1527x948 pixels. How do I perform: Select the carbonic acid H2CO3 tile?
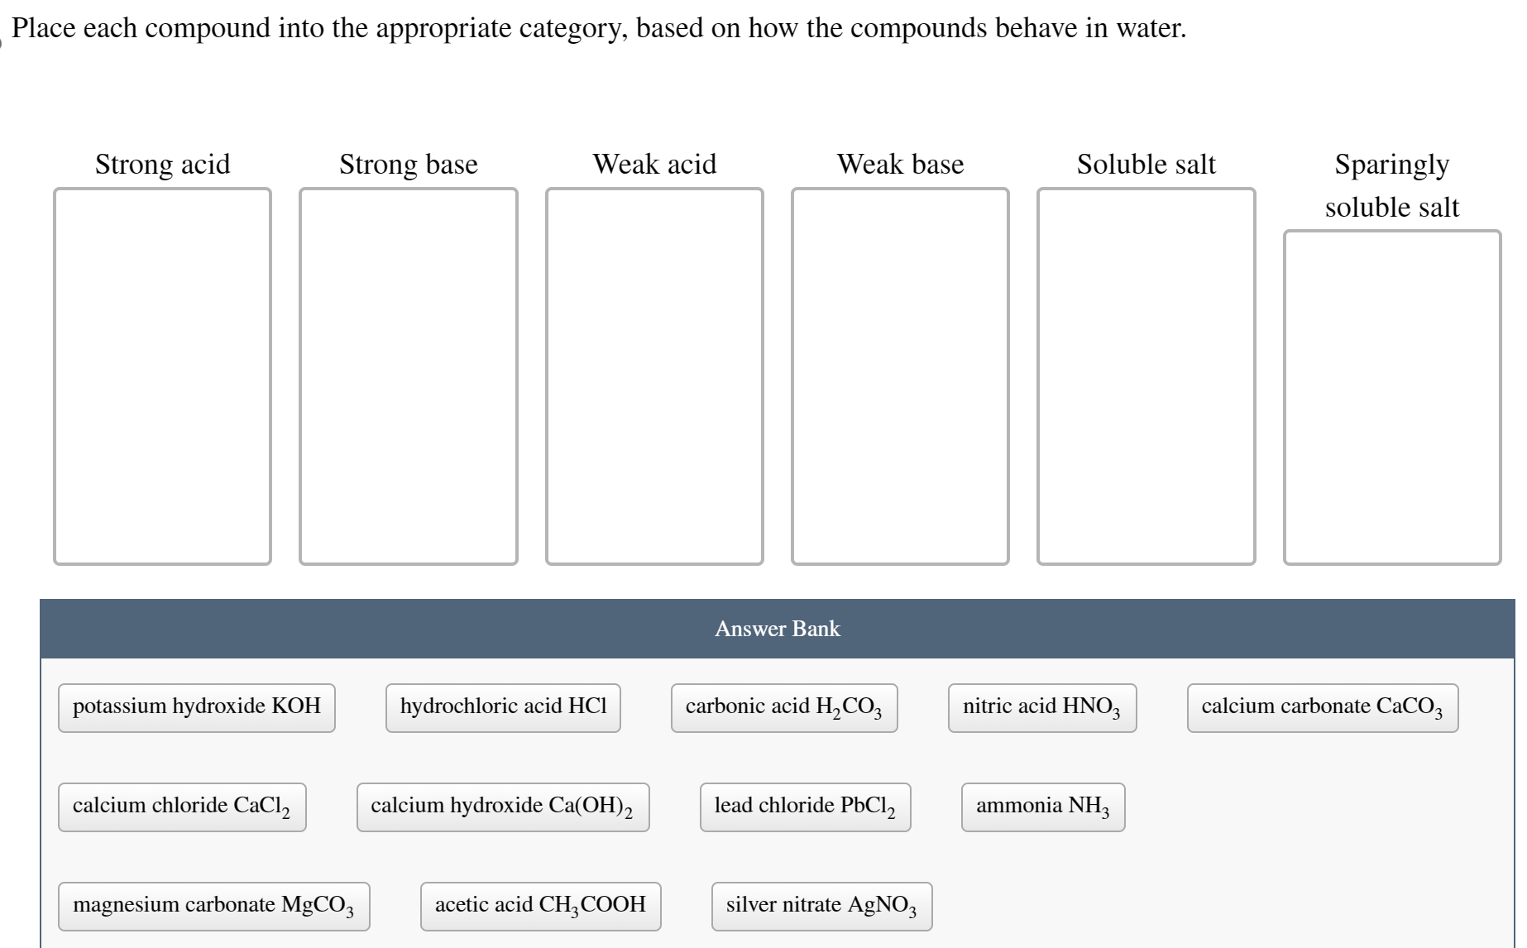[783, 707]
